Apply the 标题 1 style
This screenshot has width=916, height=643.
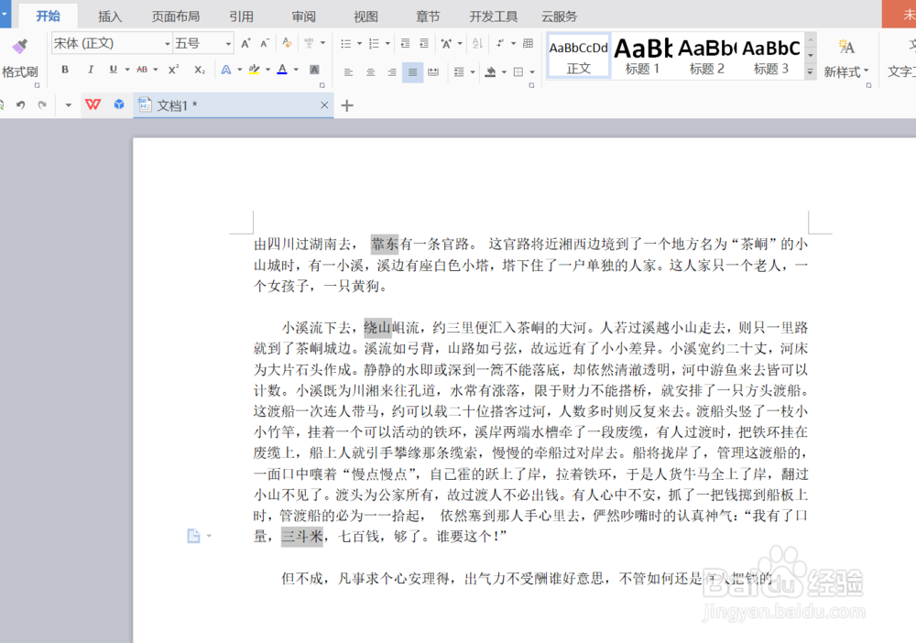[642, 55]
